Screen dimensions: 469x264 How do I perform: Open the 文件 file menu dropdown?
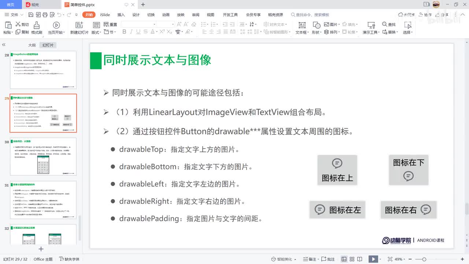coord(14,15)
